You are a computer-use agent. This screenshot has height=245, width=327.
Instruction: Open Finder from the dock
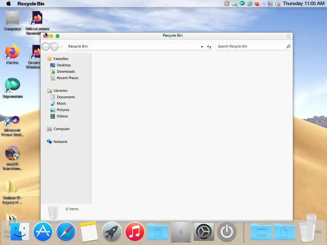tap(20, 232)
